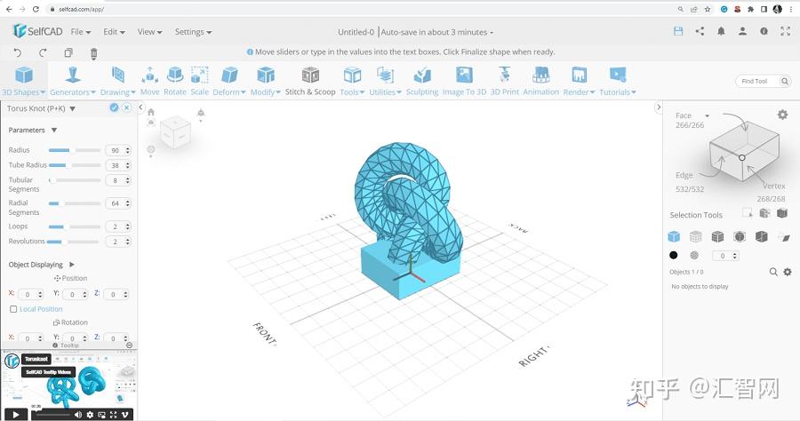Select the Sculpting tool
The height and width of the screenshot is (421, 800).
point(422,81)
